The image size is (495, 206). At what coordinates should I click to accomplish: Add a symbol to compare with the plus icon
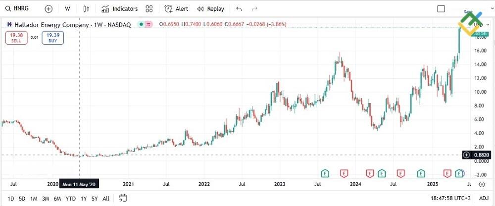click(x=49, y=8)
